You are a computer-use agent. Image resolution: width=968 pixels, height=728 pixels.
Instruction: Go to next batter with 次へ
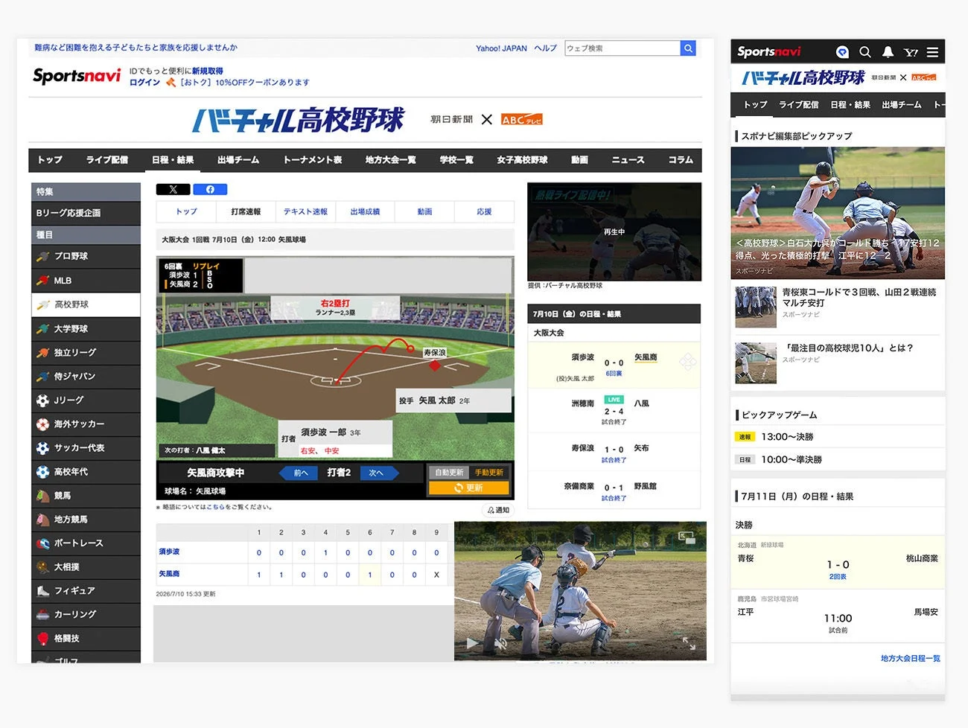378,473
